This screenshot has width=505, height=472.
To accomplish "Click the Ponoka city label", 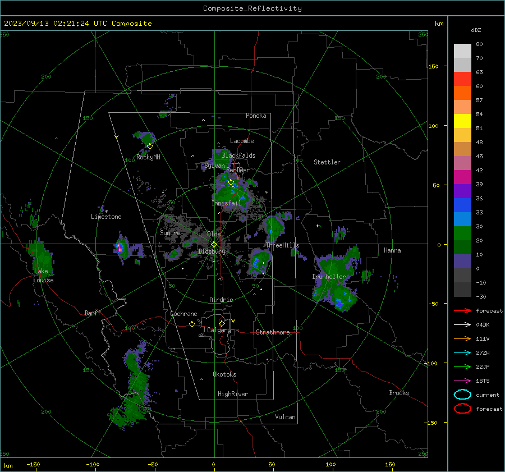I will point(256,116).
